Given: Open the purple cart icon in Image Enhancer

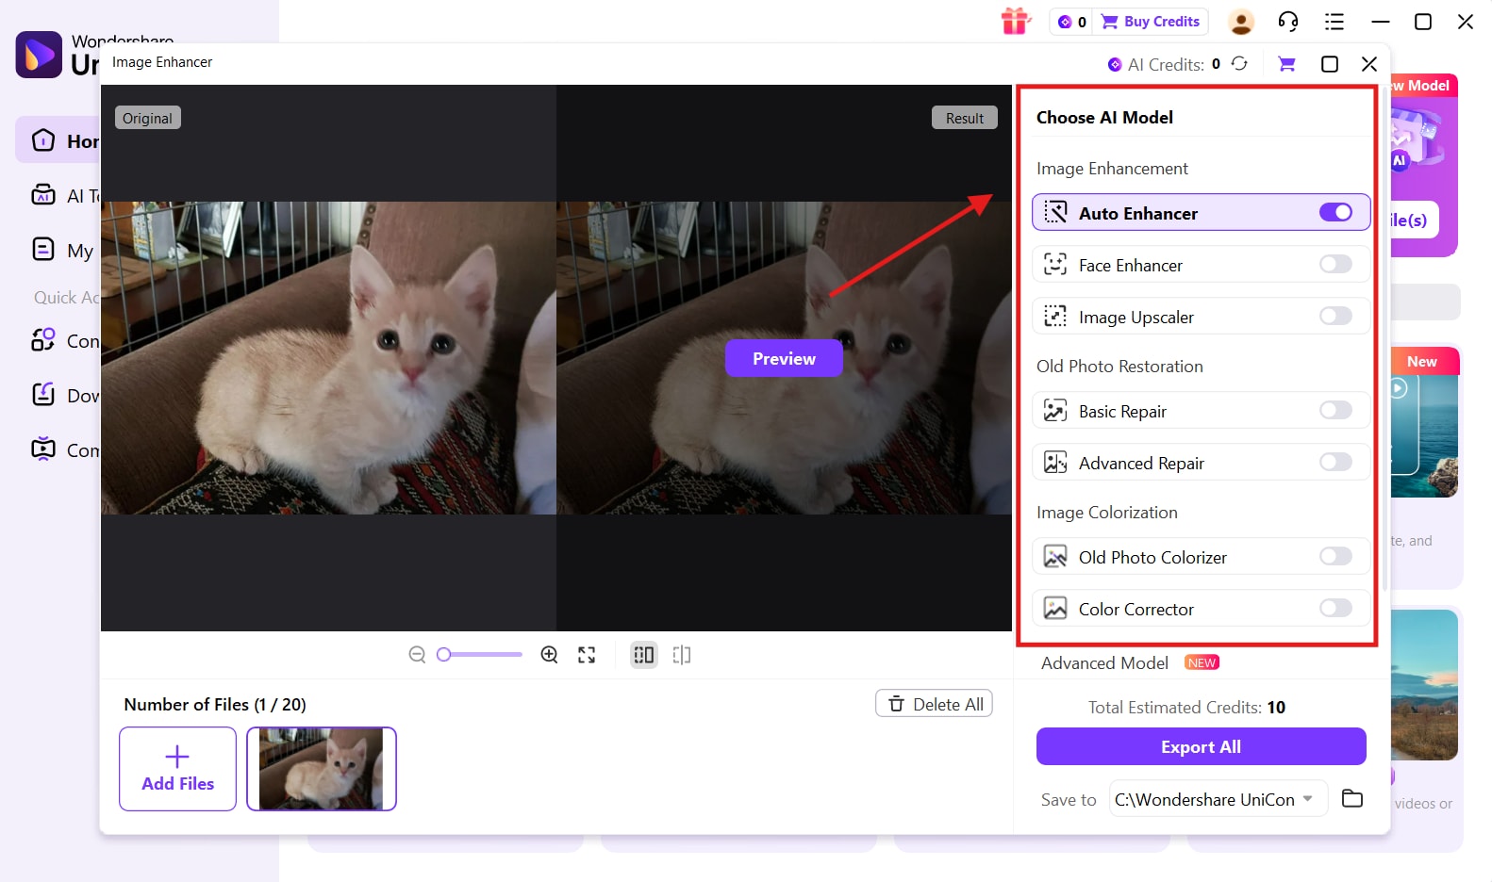Looking at the screenshot, I should (1286, 64).
